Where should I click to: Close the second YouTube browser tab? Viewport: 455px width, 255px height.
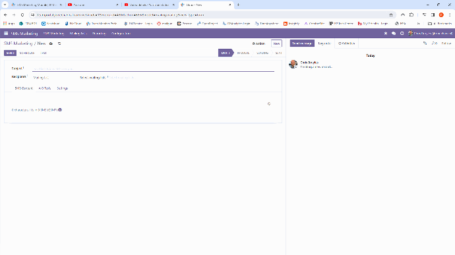pyautogui.click(x=173, y=5)
